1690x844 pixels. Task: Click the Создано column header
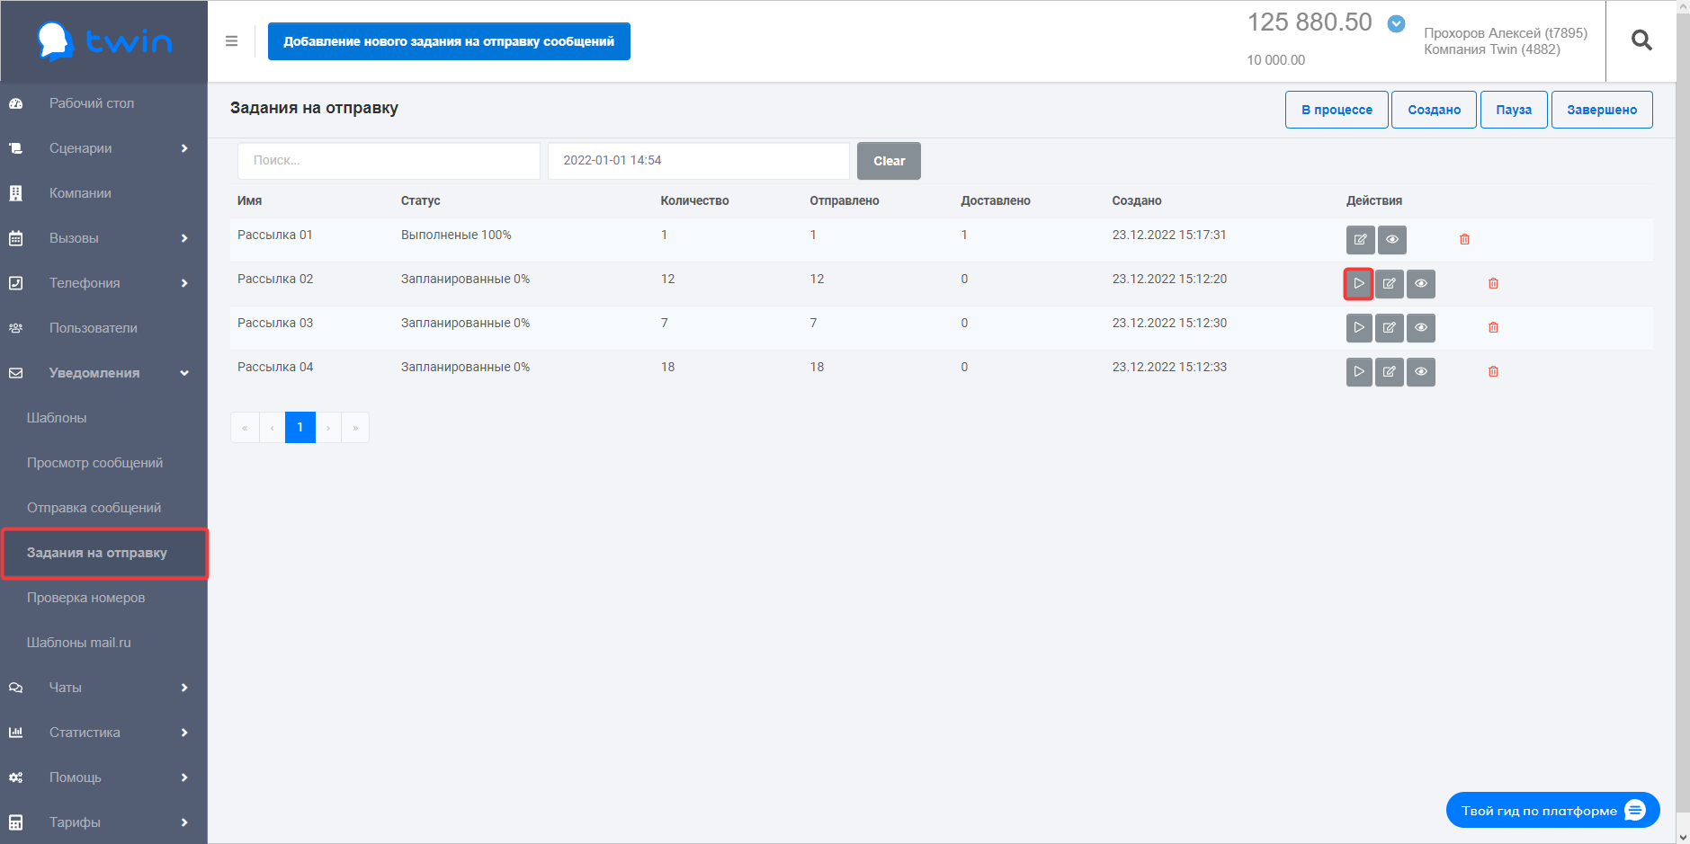pos(1137,201)
